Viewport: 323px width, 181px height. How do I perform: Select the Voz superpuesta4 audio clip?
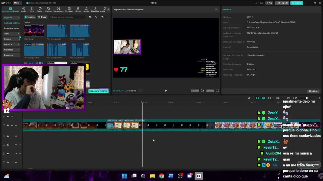pyautogui.click(x=57, y=49)
